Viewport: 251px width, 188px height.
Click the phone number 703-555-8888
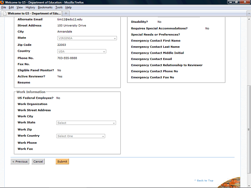[x=67, y=58]
